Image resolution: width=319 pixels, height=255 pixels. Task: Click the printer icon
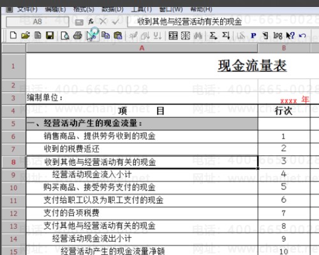tap(78, 35)
